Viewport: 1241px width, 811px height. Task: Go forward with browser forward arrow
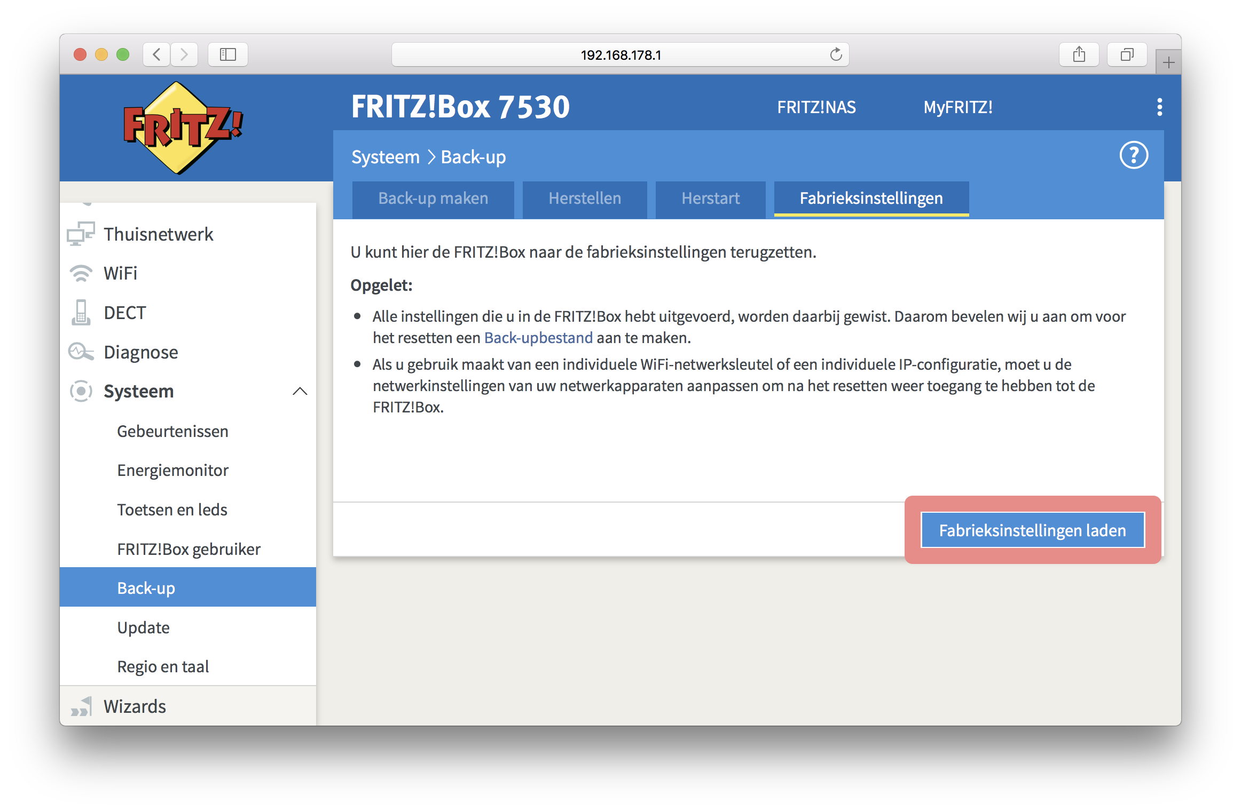pos(184,54)
